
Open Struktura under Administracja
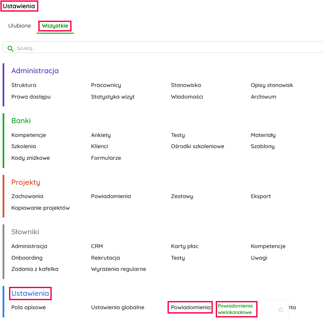point(24,85)
